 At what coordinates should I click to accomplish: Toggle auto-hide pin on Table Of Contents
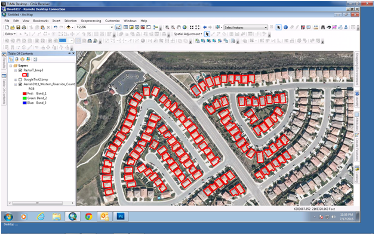pyautogui.click(x=70, y=54)
